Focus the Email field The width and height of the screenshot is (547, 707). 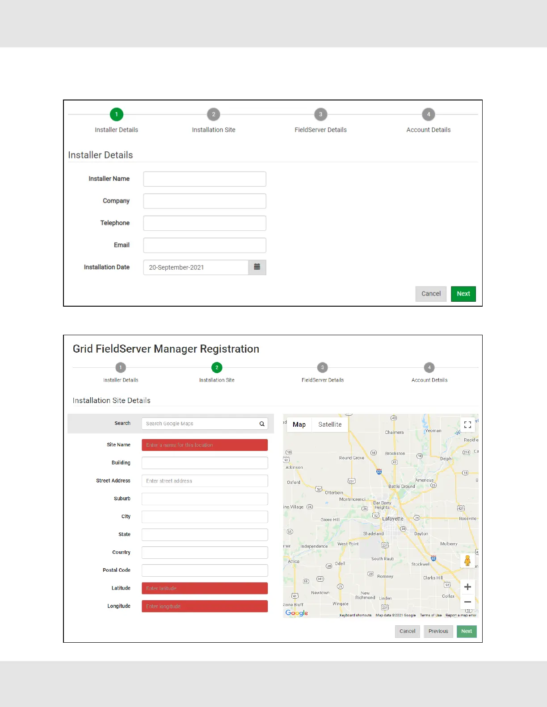[x=205, y=245]
